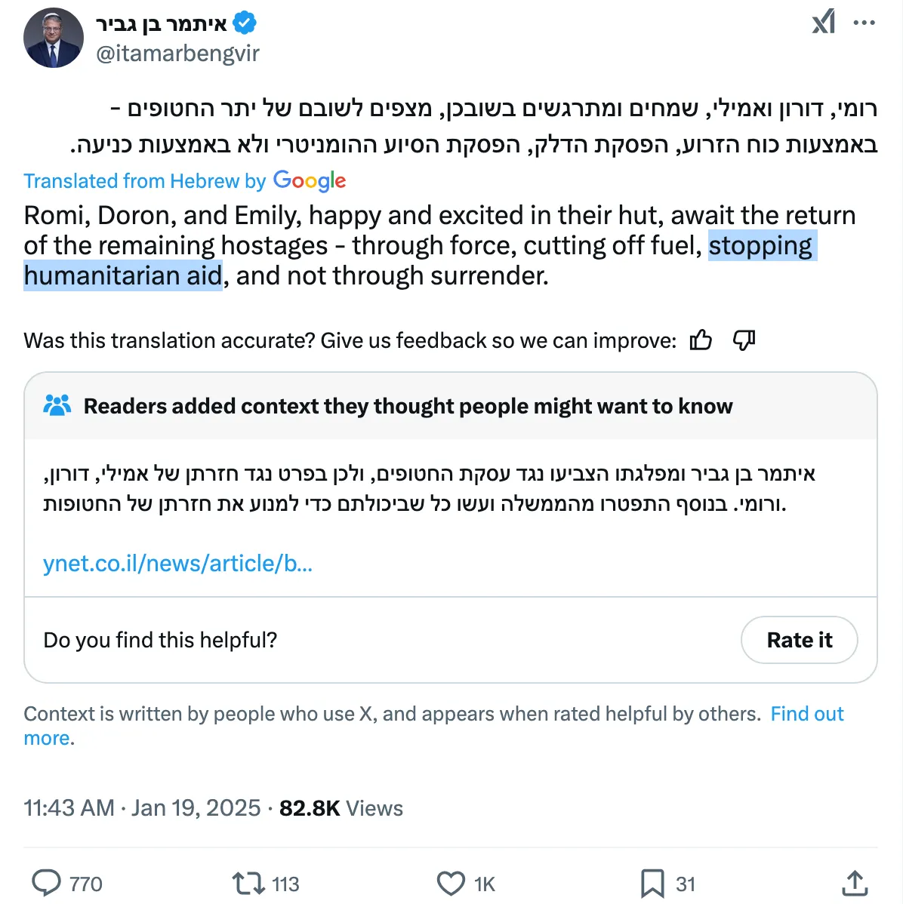This screenshot has height=904, width=903.
Task: Bookmark this post
Action: (x=652, y=883)
